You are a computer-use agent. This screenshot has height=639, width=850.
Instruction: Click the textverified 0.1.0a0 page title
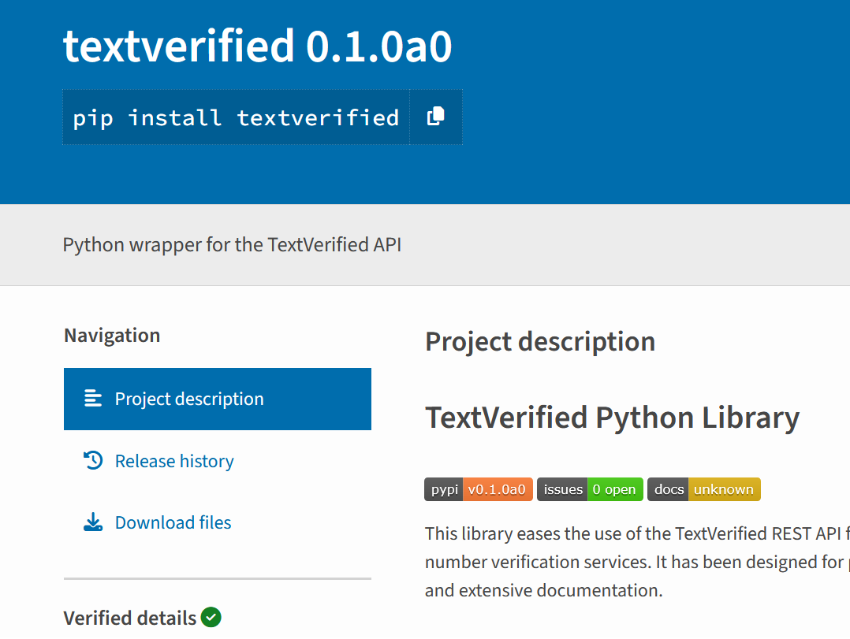tap(258, 46)
